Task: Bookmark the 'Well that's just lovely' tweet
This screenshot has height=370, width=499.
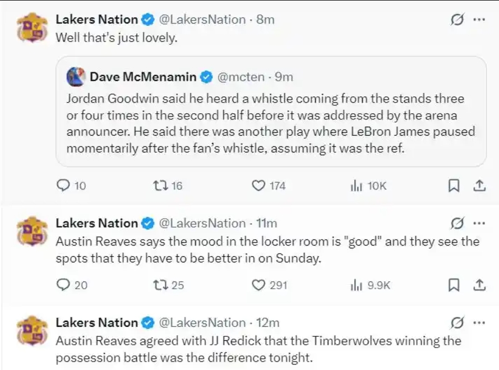Action: pos(454,186)
